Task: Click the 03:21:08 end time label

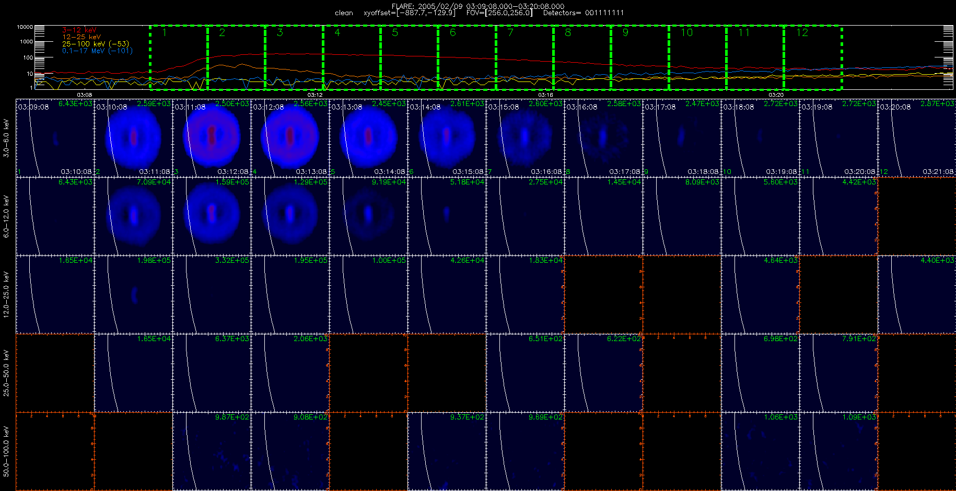Action: (938, 171)
